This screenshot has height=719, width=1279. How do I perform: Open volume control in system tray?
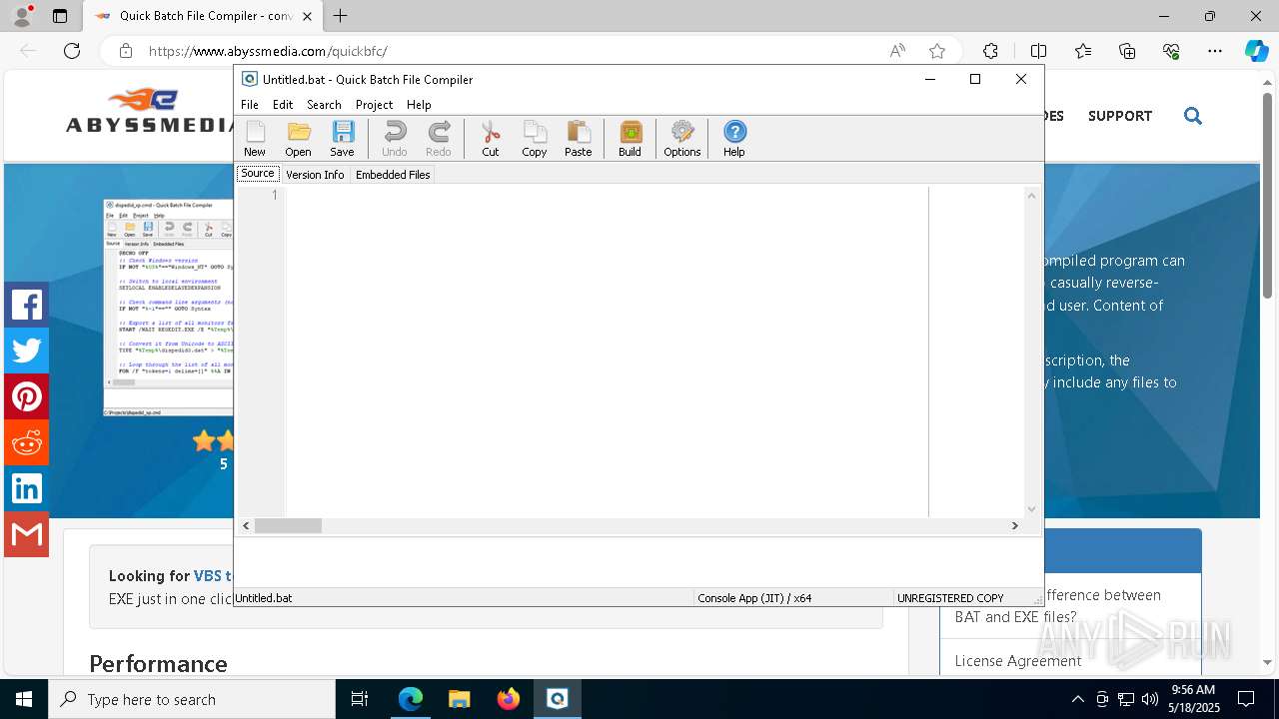[x=1149, y=699]
